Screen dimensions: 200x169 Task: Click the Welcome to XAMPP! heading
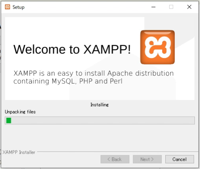[x=72, y=49]
